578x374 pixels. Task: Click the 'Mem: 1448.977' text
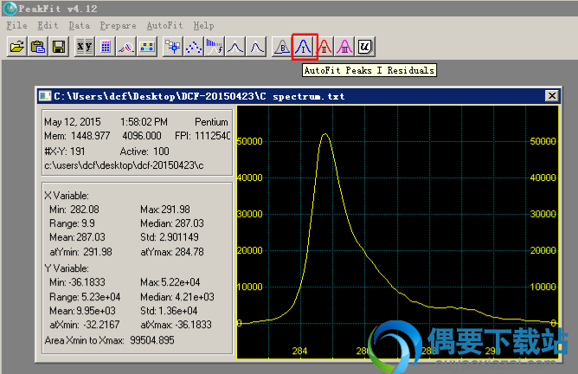pyautogui.click(x=77, y=136)
